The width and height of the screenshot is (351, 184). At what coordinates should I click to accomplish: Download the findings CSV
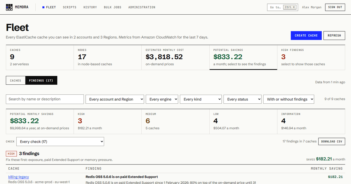(332, 141)
